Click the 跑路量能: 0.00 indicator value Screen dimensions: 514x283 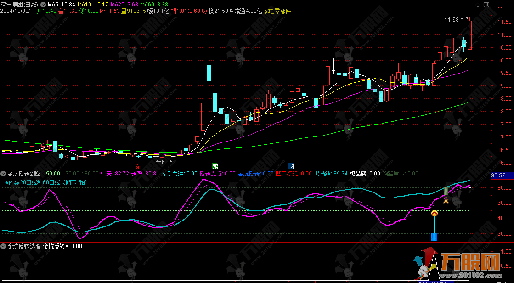[x=399, y=174]
